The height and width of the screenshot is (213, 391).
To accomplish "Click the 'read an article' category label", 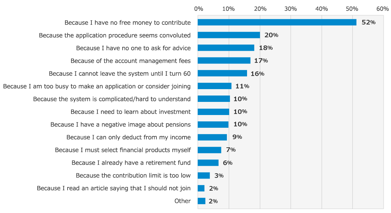I will coord(114,188).
